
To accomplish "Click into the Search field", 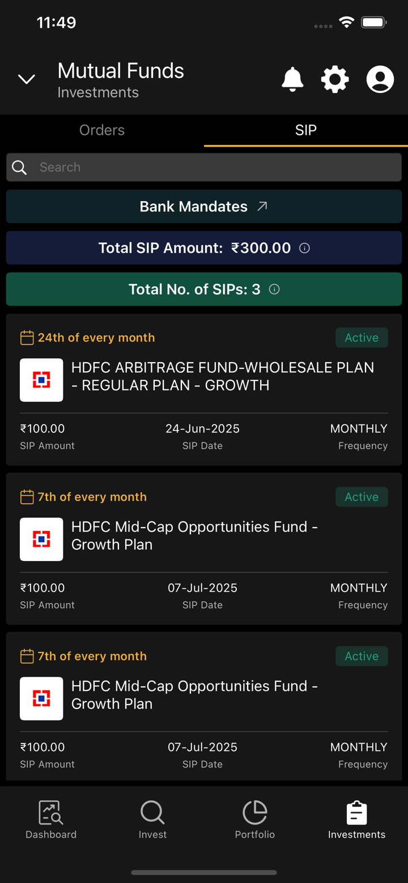I will (x=215, y=167).
